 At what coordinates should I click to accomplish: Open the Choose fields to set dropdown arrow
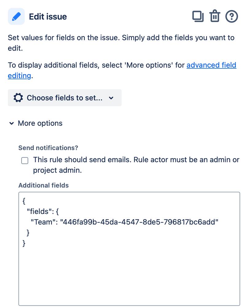tap(111, 98)
